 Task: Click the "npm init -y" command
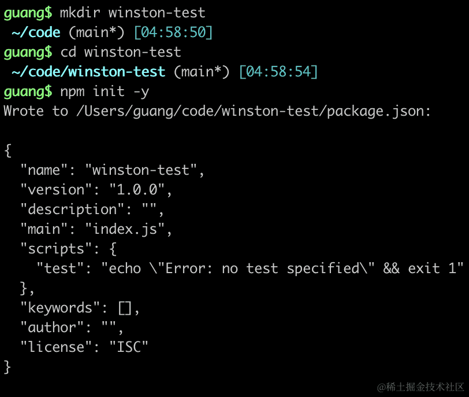point(105,91)
